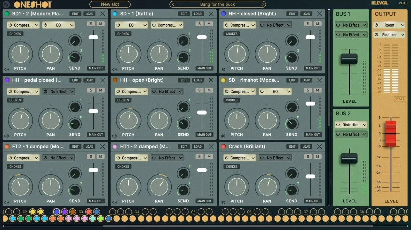Open MAIN OUT routing for BD1 slot

point(96,68)
